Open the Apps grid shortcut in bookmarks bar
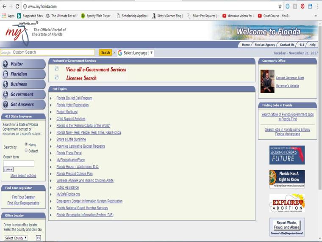The height and width of the screenshot is (242, 322). click(8, 16)
